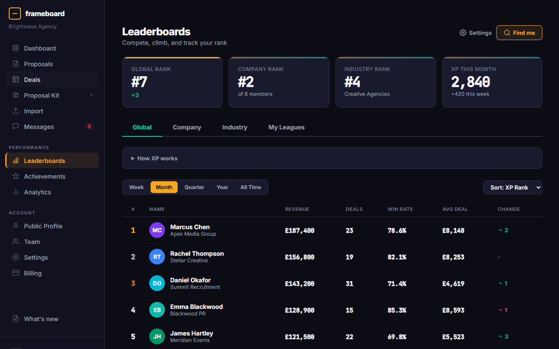The height and width of the screenshot is (349, 559).
Task: Click the Proposals document icon
Action: coord(16,64)
